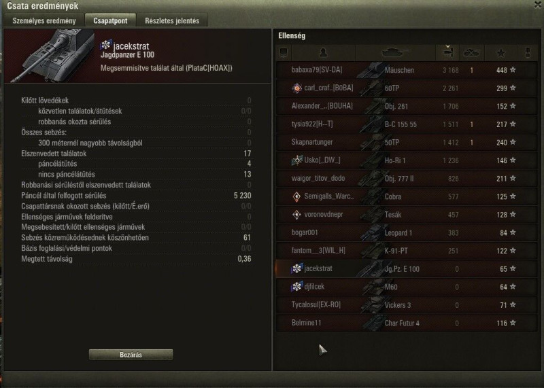
Task: Select the Csapatpont tab
Action: pos(110,21)
